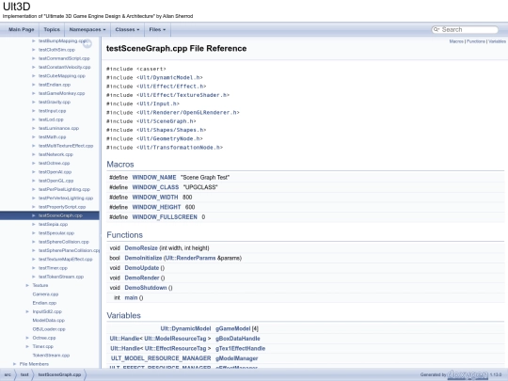The height and width of the screenshot is (381, 508).
Task: Open WINDOW_CLASS macro link
Action: [155, 187]
